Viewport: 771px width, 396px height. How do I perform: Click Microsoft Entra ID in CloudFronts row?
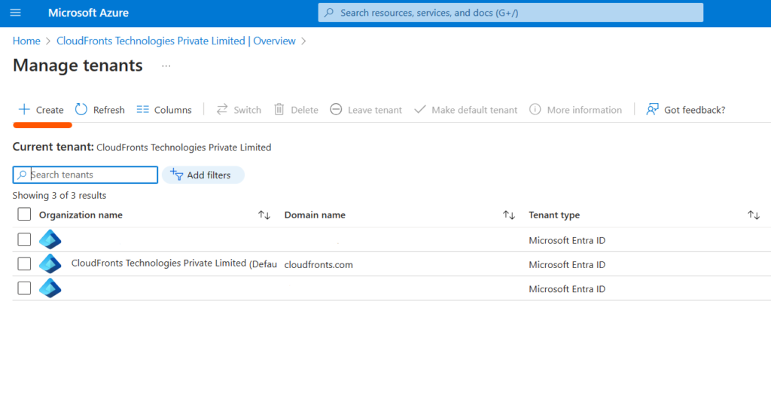[567, 265]
